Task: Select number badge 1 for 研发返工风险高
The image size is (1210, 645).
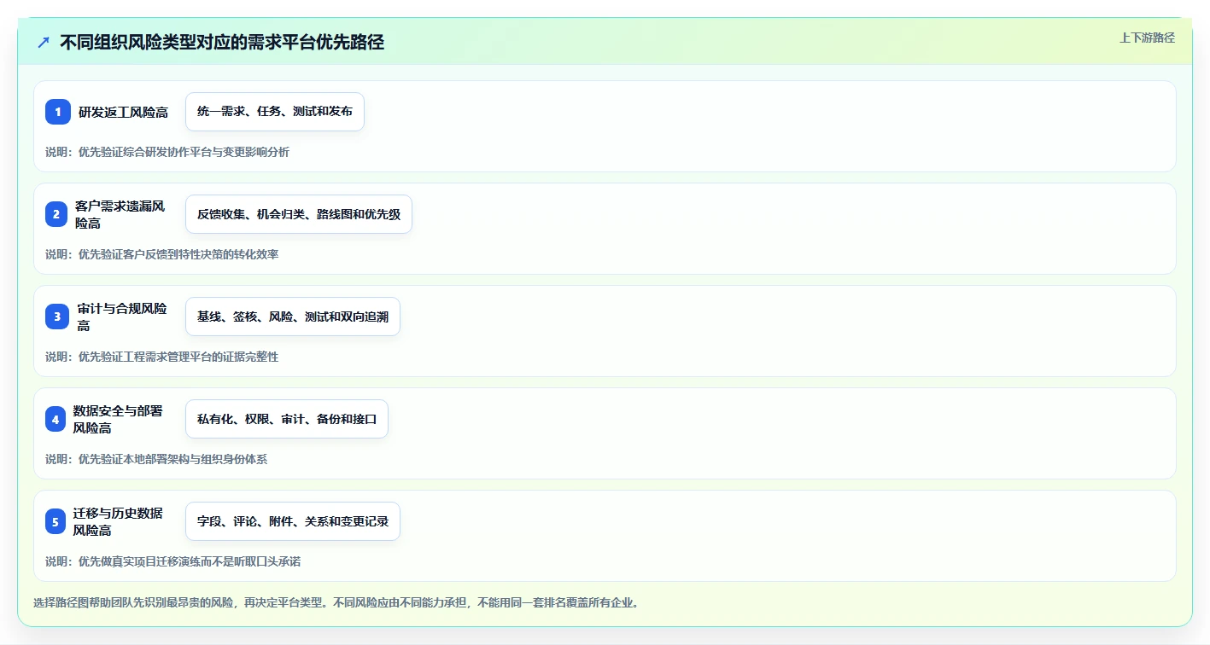Action: point(58,112)
